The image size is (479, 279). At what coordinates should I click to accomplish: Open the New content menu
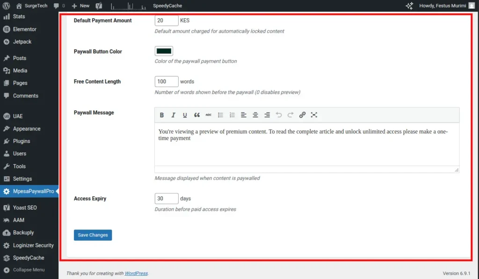80,6
